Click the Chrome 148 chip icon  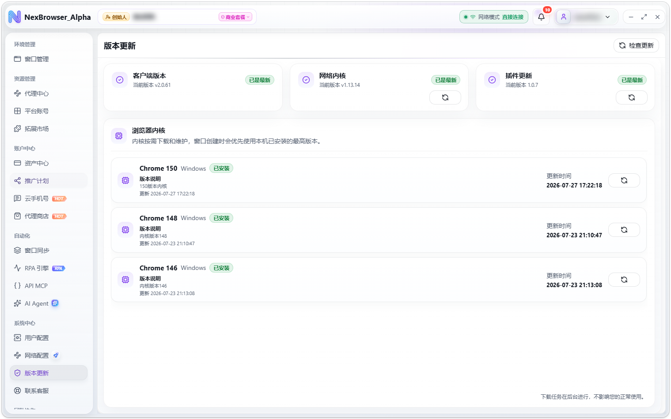[x=125, y=230]
